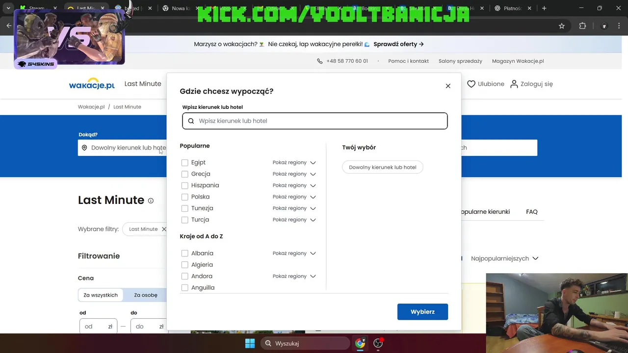Screen dimensions: 628x353
Task: Check the Turcja checkbox
Action: 185,220
